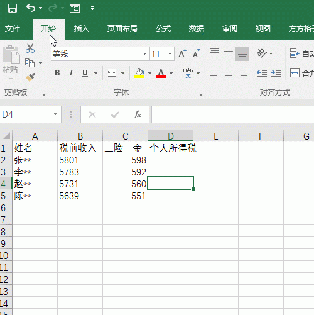Open the font color dropdown arrow
The height and width of the screenshot is (315, 314).
pyautogui.click(x=171, y=73)
